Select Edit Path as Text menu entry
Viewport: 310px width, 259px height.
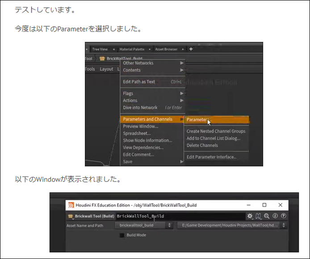[153, 82]
